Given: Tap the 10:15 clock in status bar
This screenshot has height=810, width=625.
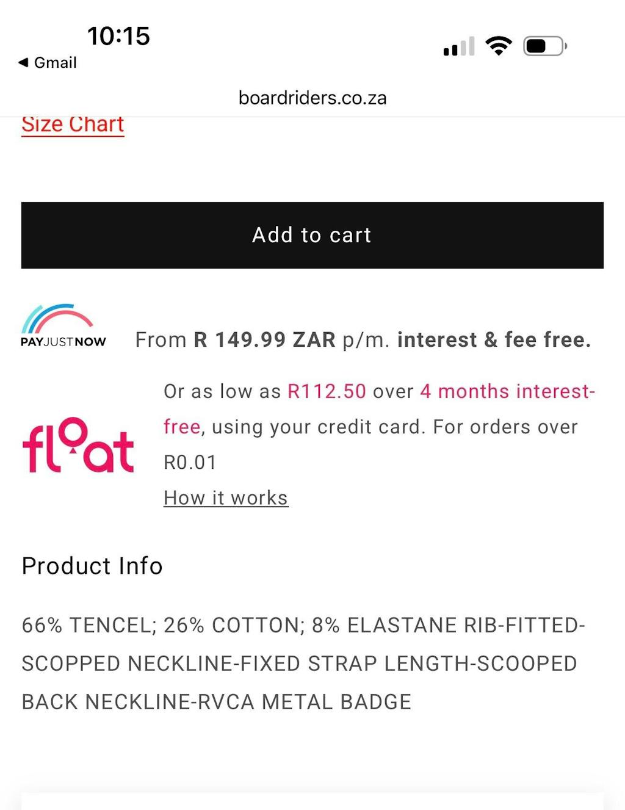Looking at the screenshot, I should point(118,36).
